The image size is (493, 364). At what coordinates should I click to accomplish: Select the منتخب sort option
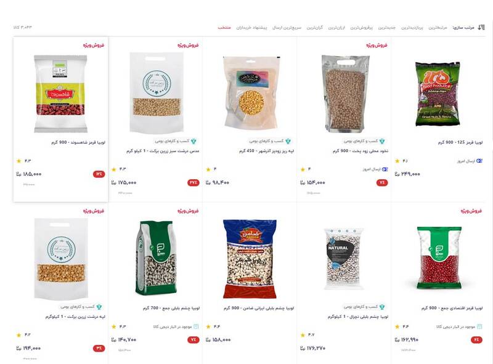click(x=224, y=28)
